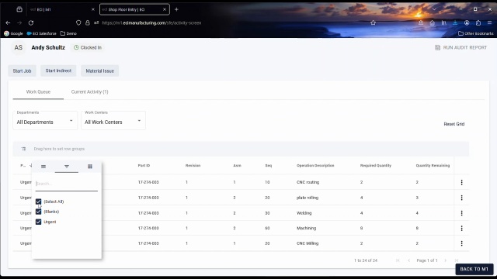Reload the page with browser refresh icon

coord(31,22)
